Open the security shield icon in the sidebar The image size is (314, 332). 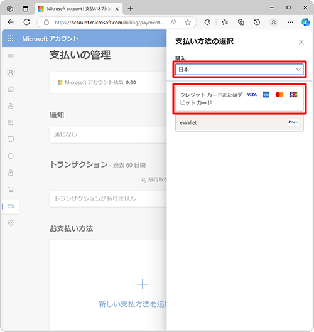(x=11, y=156)
